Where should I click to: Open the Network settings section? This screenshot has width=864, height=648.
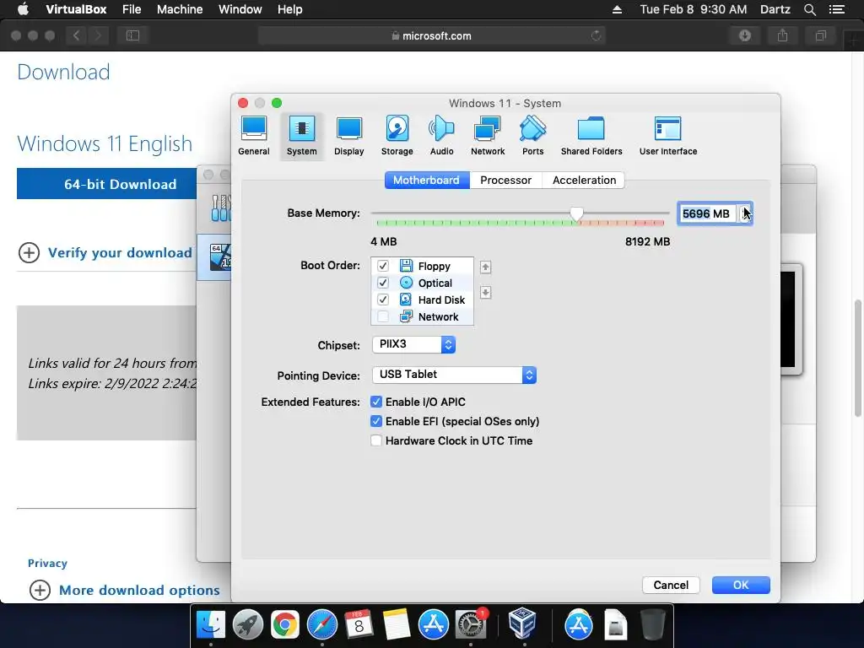(x=488, y=136)
